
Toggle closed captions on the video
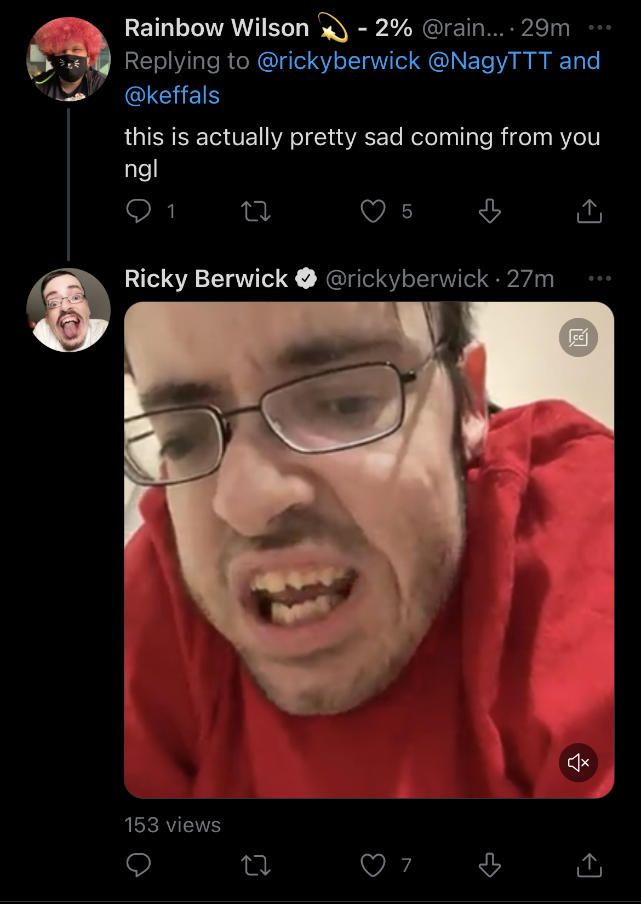tap(579, 337)
